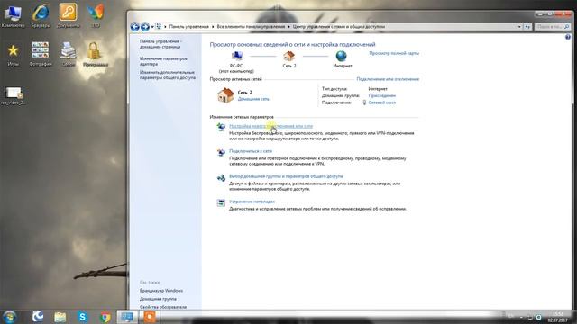Screen dimensions: 577x324
Task: Open 'Свойства обозревателя' see-also link
Action: 163,307
